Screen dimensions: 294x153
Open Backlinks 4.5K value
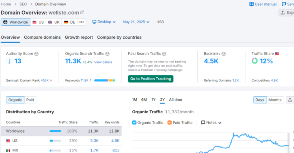pyautogui.click(x=211, y=61)
